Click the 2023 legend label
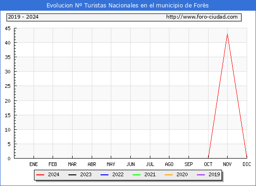Viewport: 256px width, 186px height. click(86, 174)
